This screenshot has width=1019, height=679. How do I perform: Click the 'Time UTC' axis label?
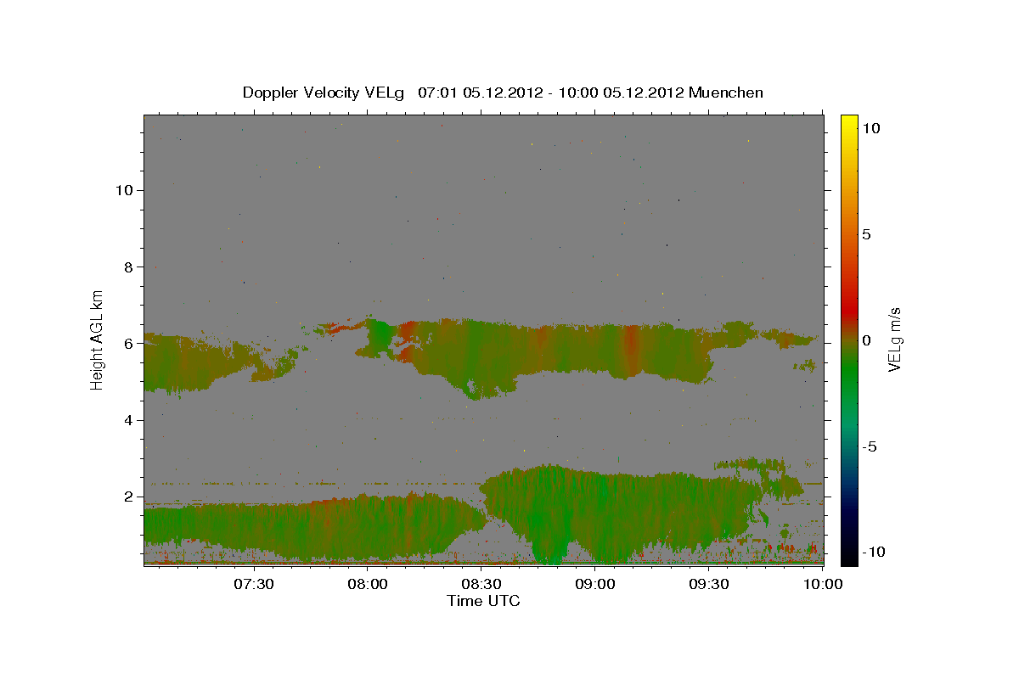click(x=483, y=601)
